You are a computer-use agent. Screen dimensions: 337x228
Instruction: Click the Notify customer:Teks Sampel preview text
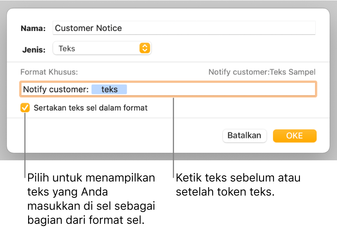(262, 72)
